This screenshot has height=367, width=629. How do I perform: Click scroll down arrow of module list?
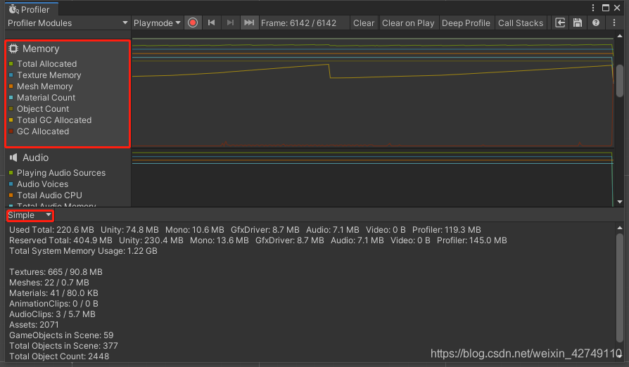[620, 202]
